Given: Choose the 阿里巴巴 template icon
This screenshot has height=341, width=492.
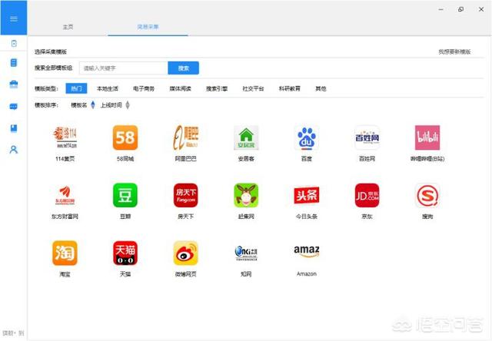Looking at the screenshot, I should coord(185,137).
